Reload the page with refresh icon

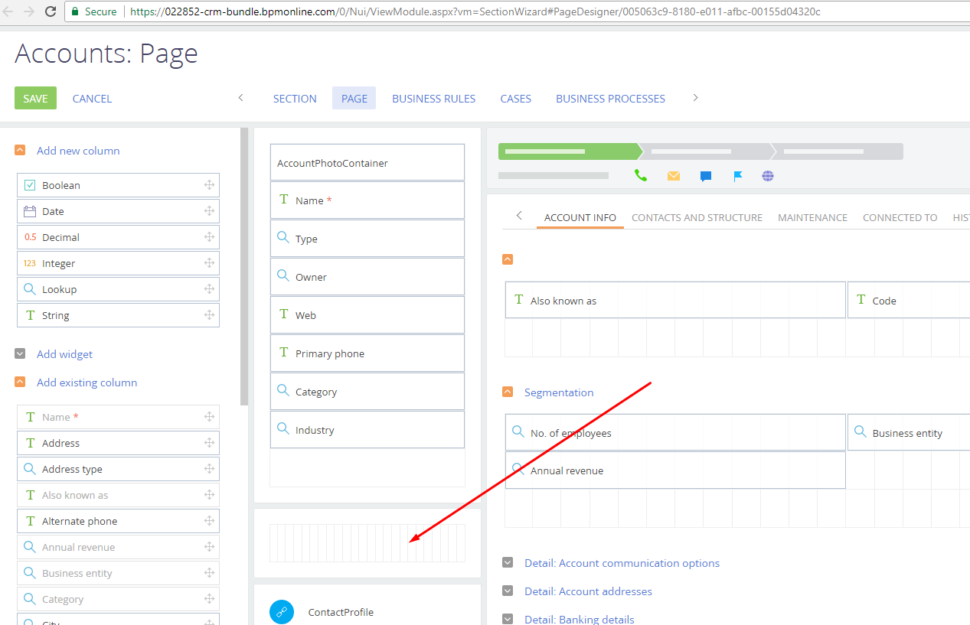[x=51, y=11]
